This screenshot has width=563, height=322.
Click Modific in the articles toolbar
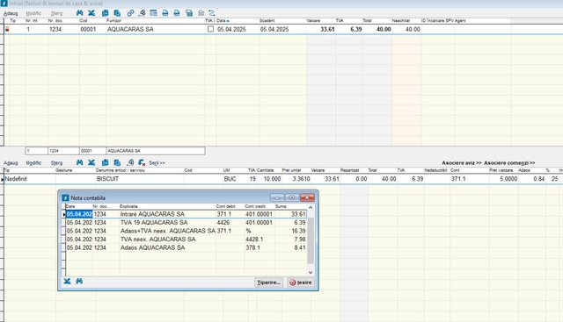pos(33,163)
